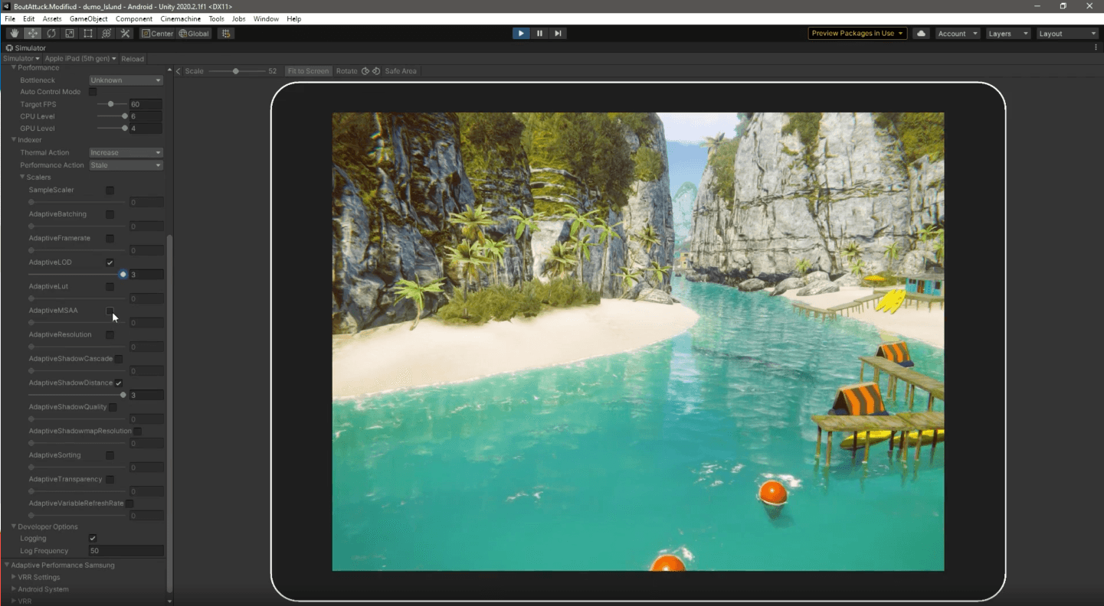Click the Step frame button
Image resolution: width=1104 pixels, height=606 pixels.
[558, 33]
